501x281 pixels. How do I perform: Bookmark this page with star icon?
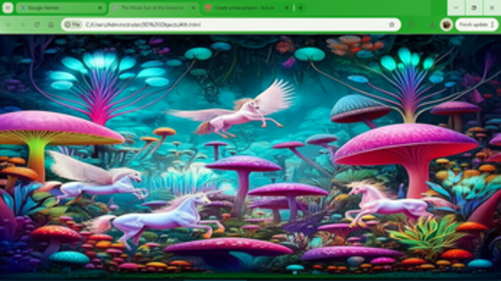pos(392,25)
